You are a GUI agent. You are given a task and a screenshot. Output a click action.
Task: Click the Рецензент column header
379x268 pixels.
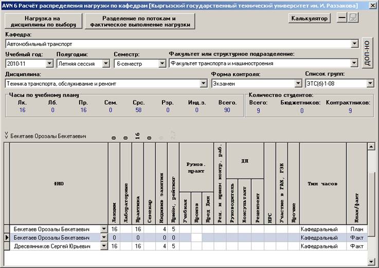(x=258, y=202)
